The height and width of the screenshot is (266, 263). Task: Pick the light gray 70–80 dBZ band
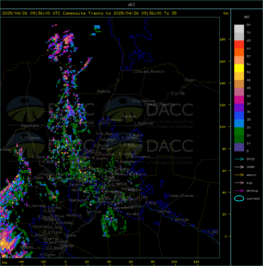239,29
